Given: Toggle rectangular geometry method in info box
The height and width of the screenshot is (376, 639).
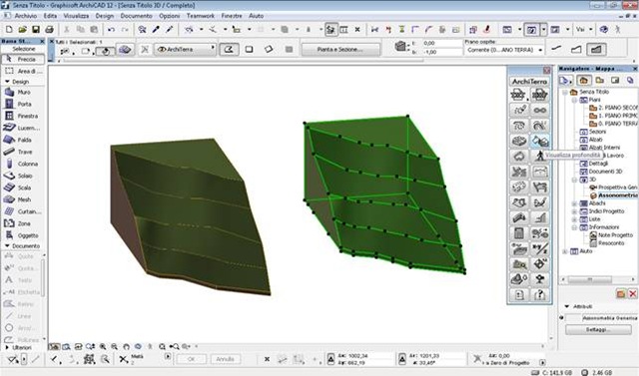Looking at the screenshot, I should [249, 49].
